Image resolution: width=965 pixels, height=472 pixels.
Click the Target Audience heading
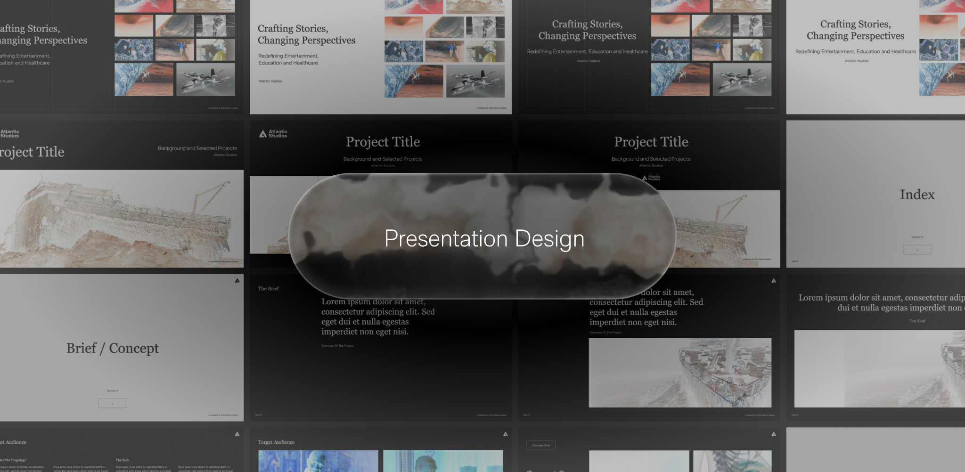[x=276, y=442]
